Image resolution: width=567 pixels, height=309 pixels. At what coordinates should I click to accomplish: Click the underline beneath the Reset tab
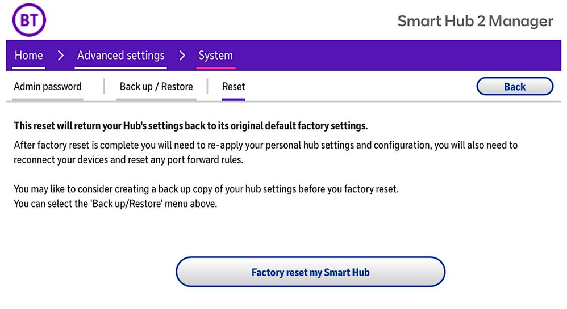[x=234, y=99]
